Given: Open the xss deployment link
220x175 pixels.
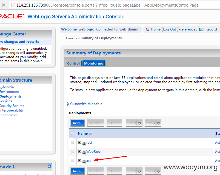Looking at the screenshot, I should tap(89, 161).
